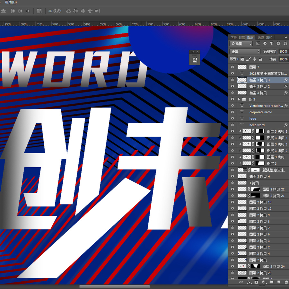The image size is (289, 289).
Task: Click the delete layer trash icon
Action: [x=286, y=282]
